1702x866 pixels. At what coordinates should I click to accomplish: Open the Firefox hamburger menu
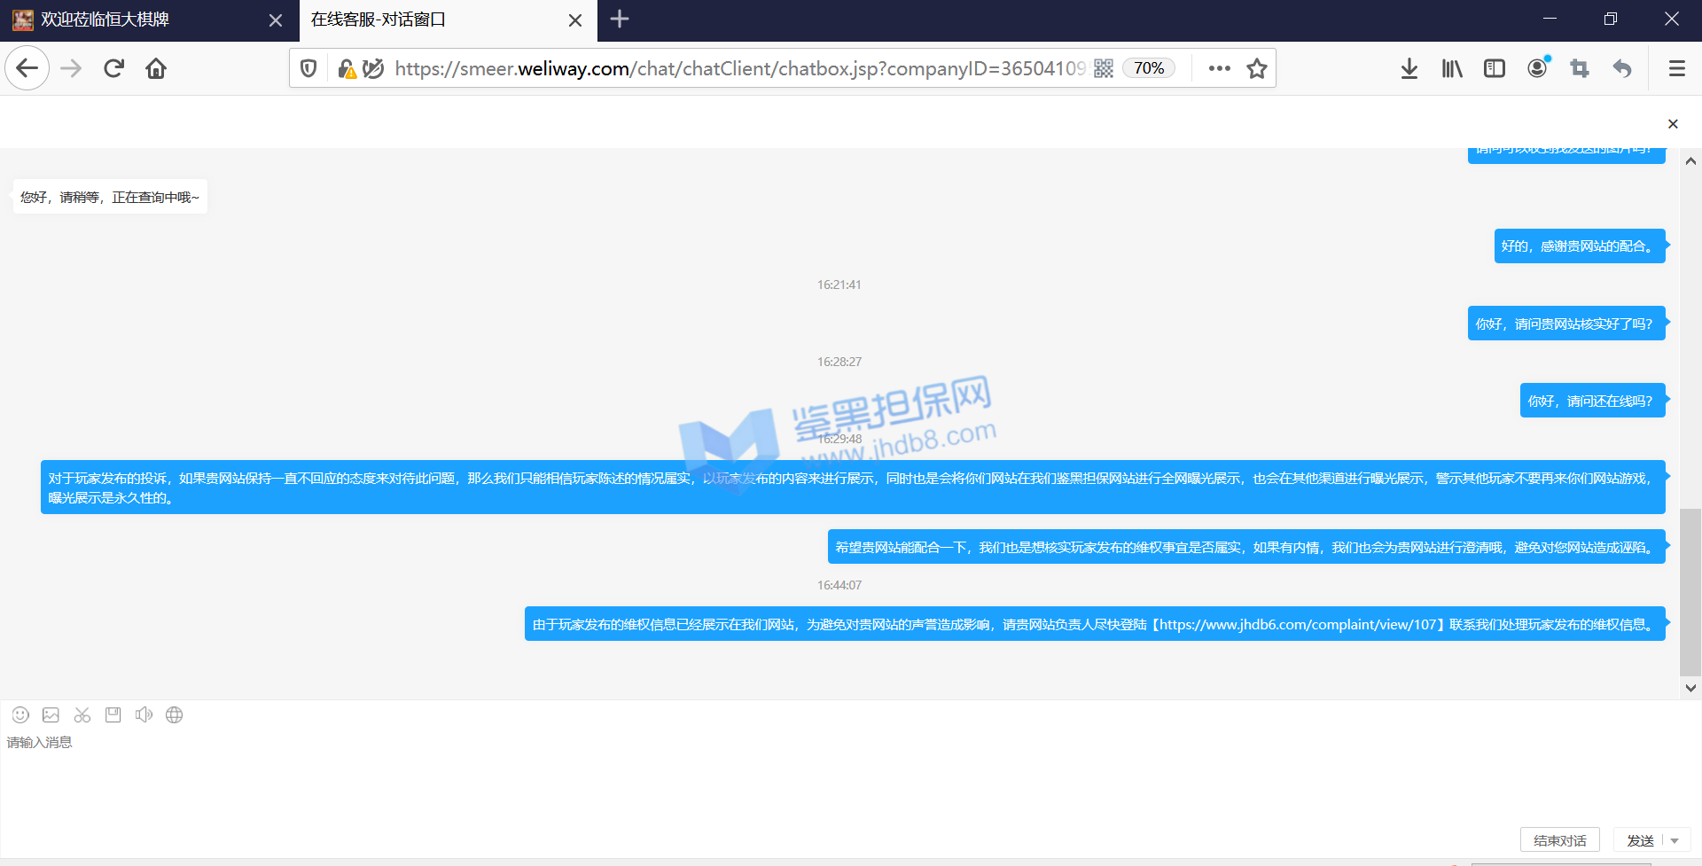(x=1676, y=68)
